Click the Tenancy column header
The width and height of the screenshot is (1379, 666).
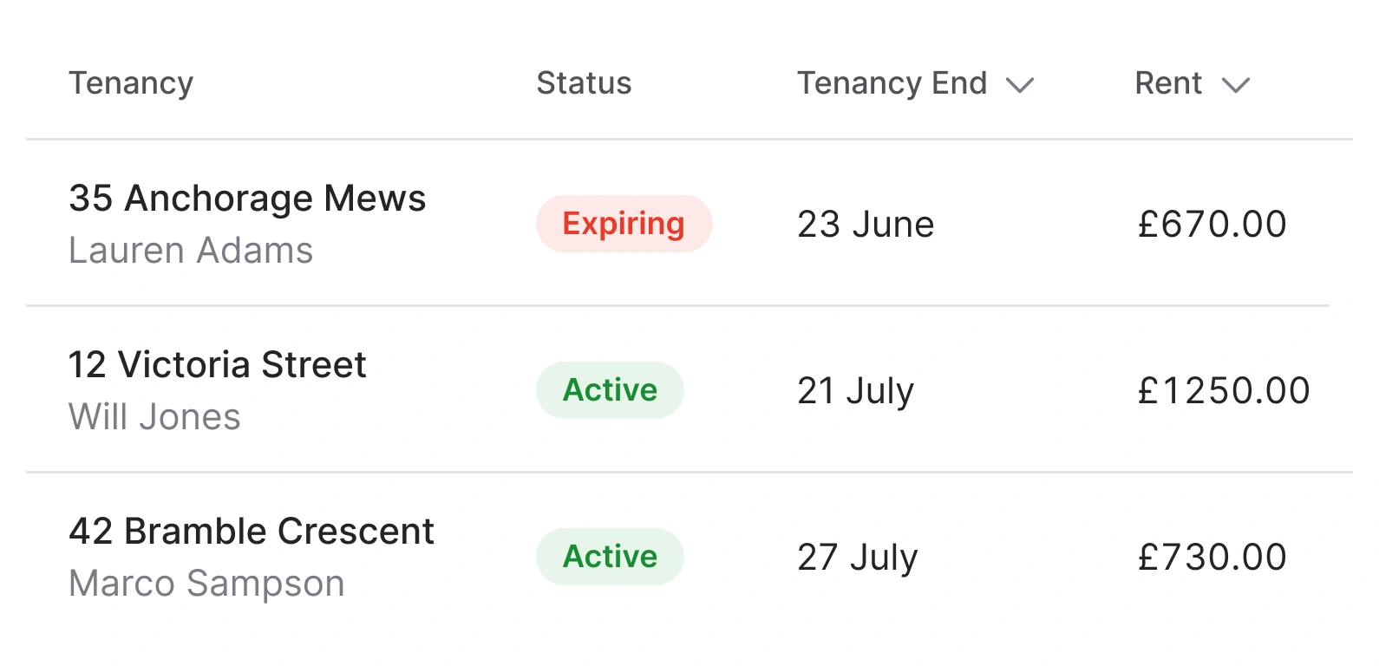(131, 83)
